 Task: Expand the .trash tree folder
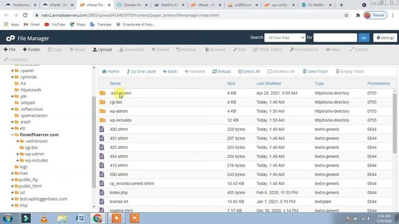pyautogui.click(x=12, y=122)
